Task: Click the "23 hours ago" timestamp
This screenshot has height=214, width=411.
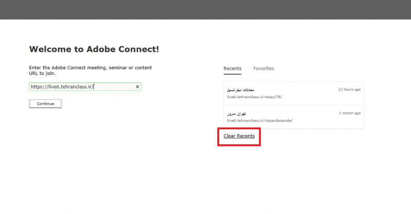Action: click(x=349, y=89)
